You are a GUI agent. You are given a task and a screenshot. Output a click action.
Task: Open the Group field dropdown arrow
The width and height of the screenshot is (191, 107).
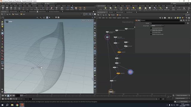pos(186,23)
